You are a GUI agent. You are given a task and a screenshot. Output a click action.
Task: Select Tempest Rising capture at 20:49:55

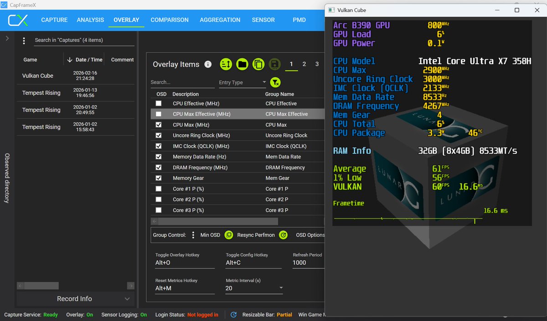pyautogui.click(x=76, y=110)
